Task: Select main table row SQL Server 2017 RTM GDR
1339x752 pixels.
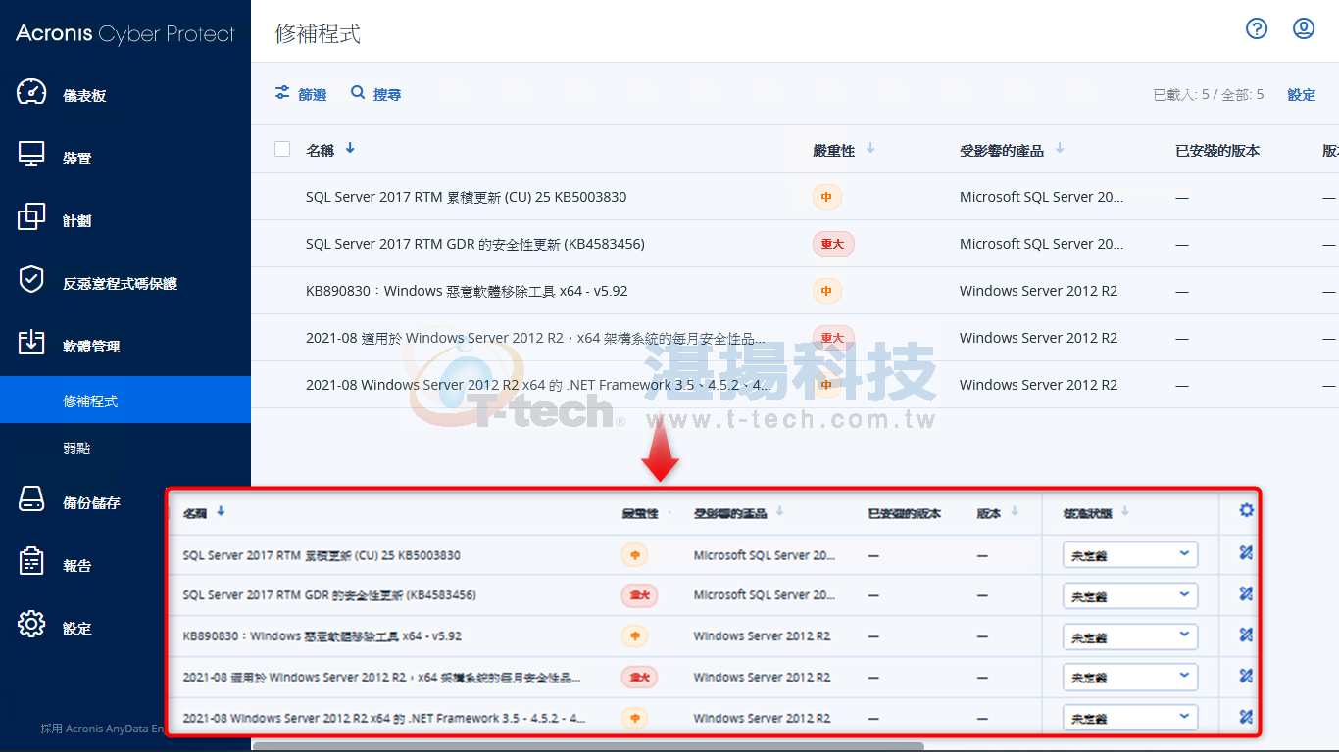Action: coord(795,244)
